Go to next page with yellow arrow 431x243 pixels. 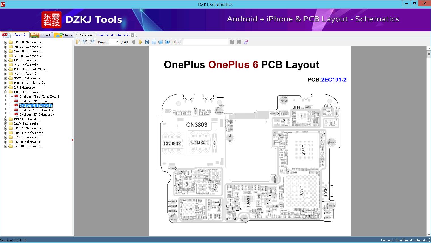(x=141, y=42)
